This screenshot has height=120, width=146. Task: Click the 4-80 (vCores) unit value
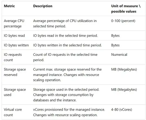122,110
